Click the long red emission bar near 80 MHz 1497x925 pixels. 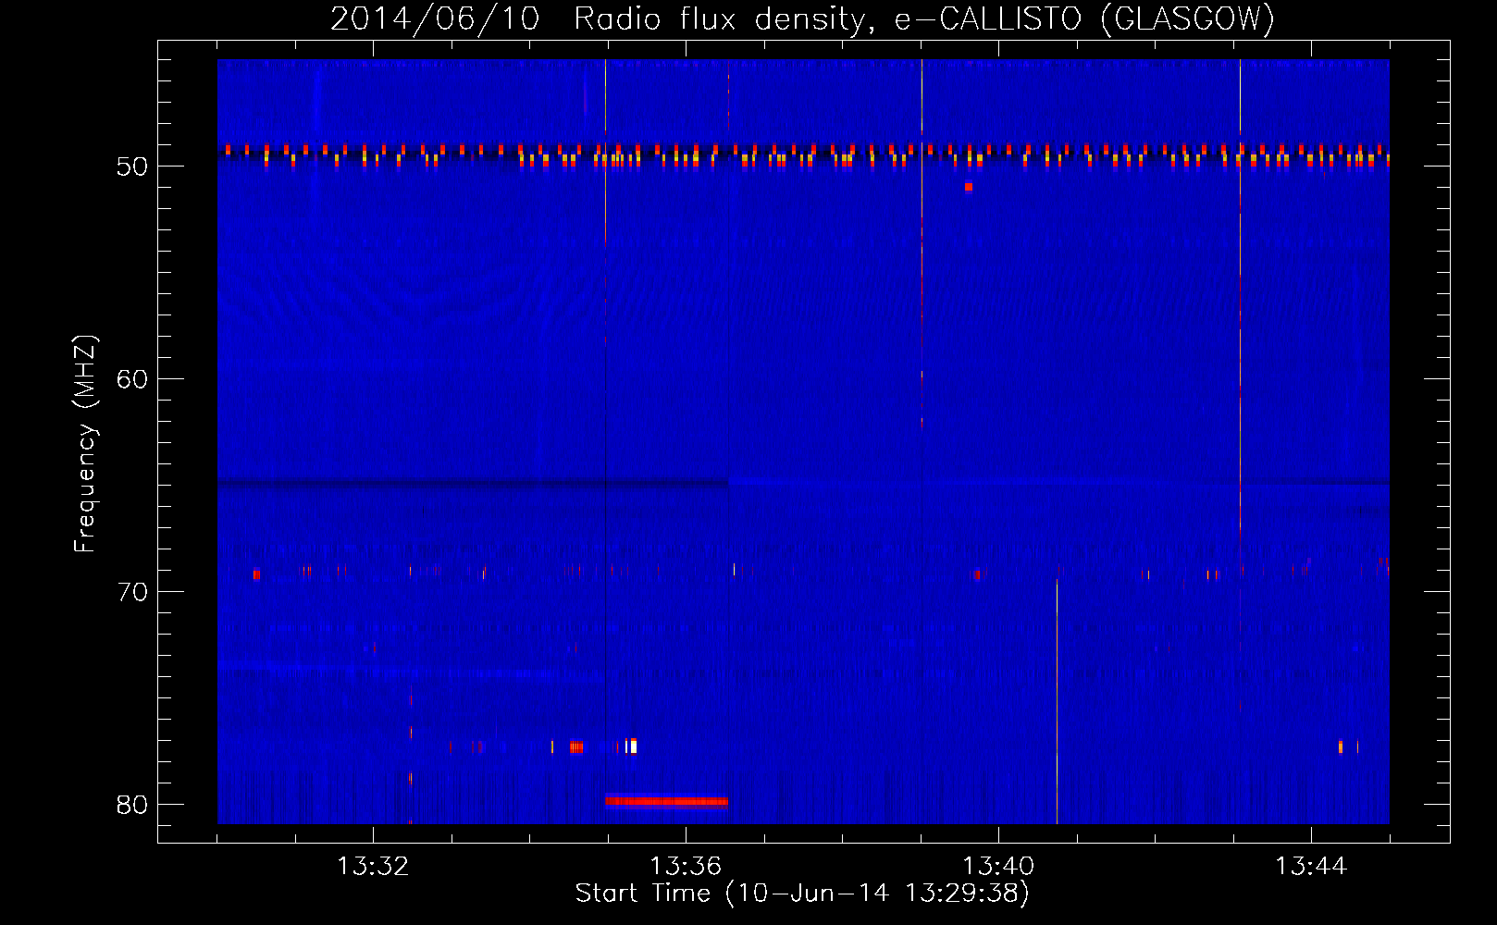click(666, 801)
